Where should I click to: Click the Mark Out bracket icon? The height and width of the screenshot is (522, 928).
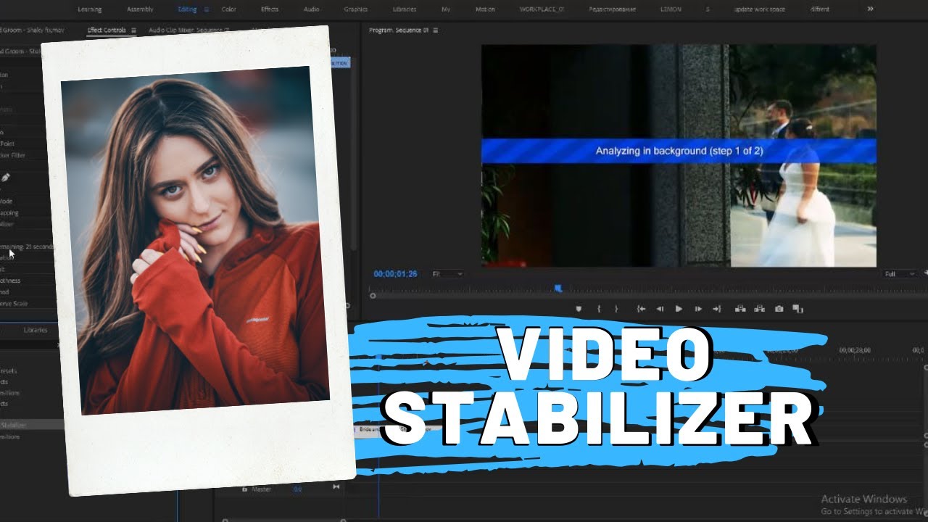point(616,309)
